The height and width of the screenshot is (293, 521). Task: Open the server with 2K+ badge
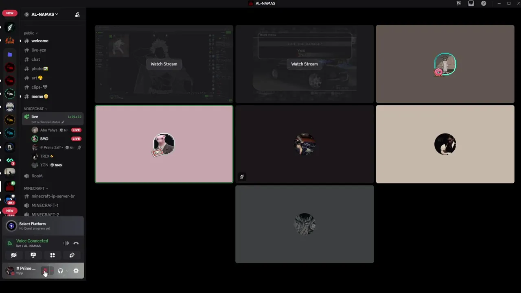tap(10, 200)
